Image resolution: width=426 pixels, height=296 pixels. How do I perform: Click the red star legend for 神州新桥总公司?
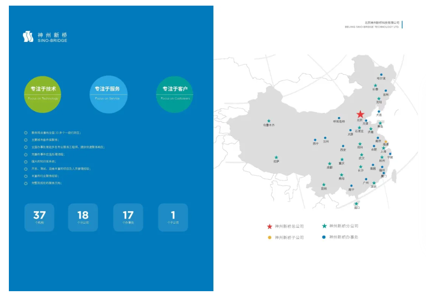click(x=270, y=226)
